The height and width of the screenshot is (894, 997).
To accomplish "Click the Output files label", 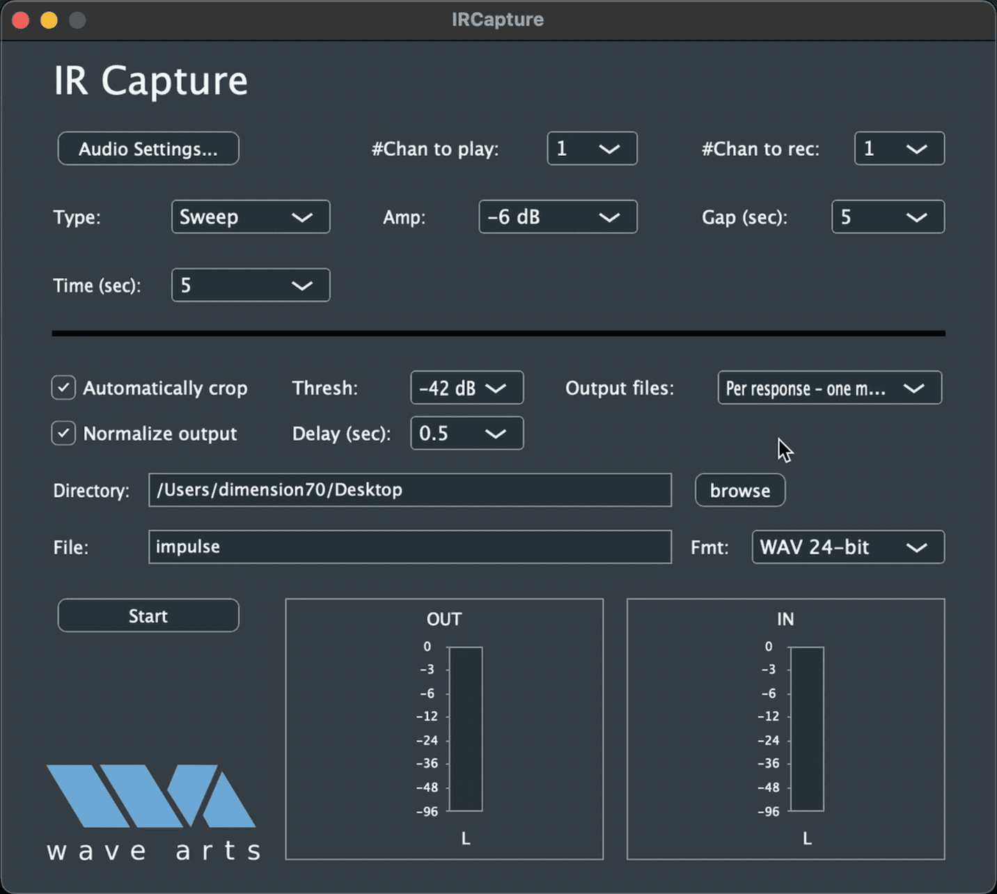I will pos(620,388).
